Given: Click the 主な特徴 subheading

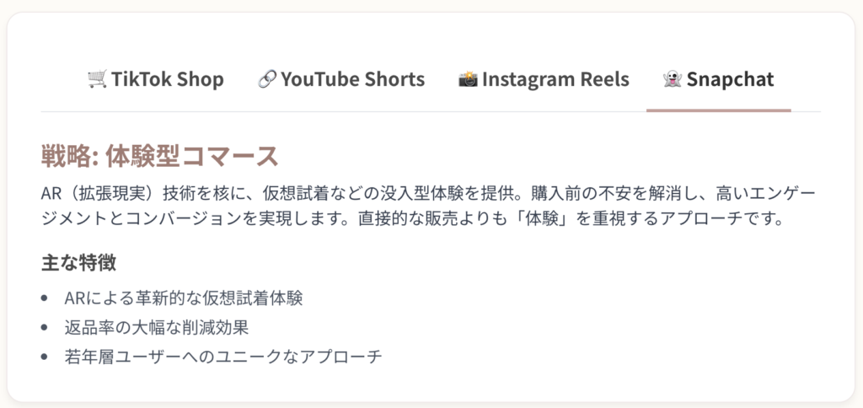Looking at the screenshot, I should click(x=78, y=263).
